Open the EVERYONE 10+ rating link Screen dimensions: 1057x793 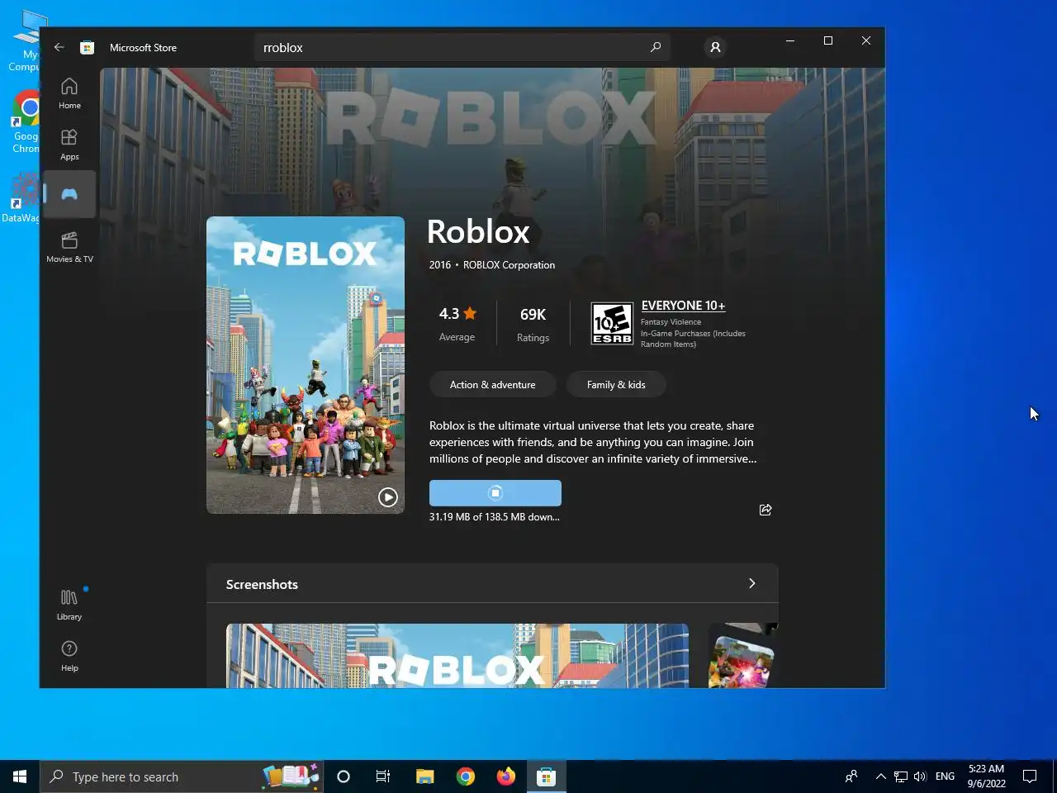683,306
